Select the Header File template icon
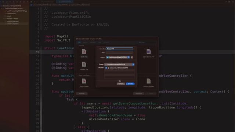Screen dimensions: 235x132 (84, 65)
